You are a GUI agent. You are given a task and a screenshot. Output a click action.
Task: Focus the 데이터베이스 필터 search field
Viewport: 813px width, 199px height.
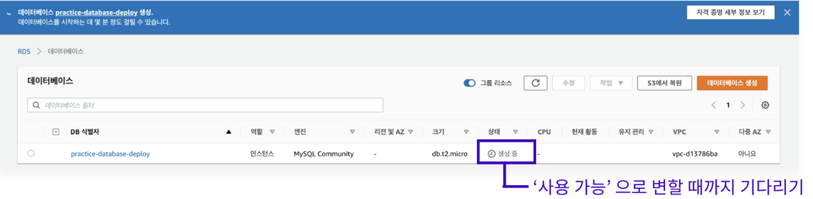(x=205, y=105)
